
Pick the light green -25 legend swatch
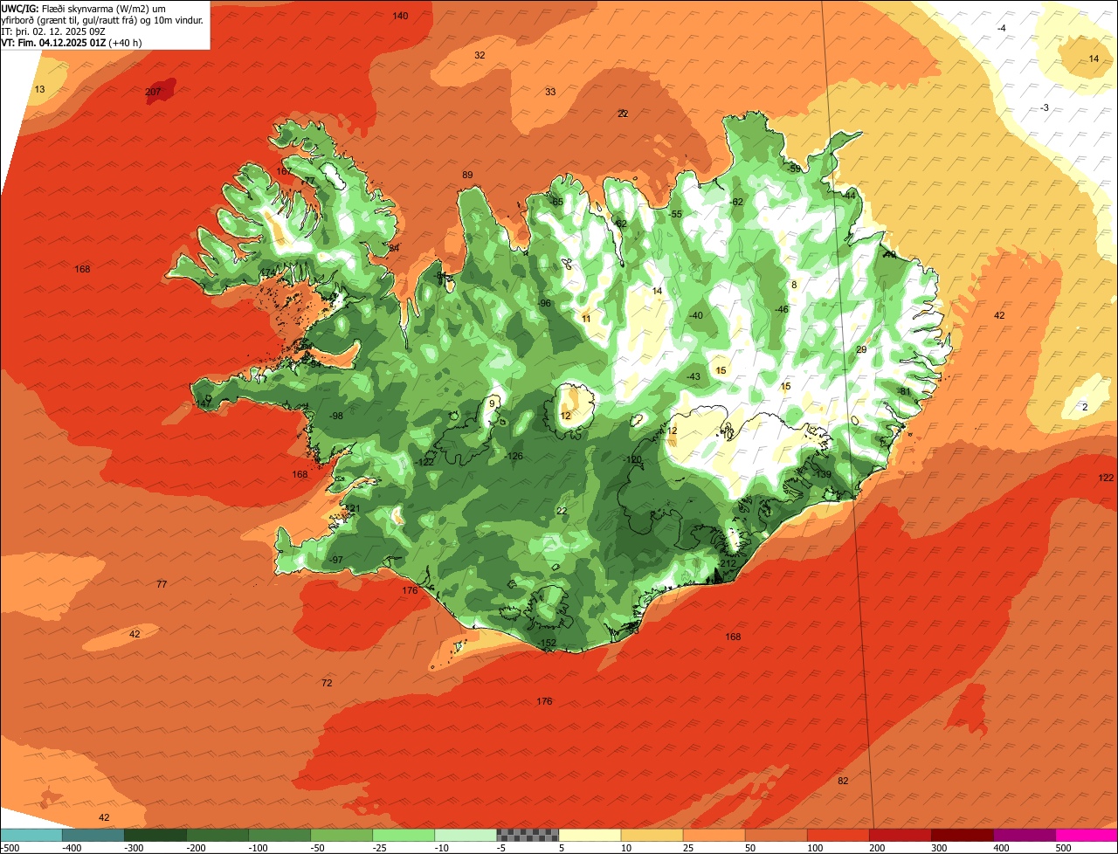point(403,835)
